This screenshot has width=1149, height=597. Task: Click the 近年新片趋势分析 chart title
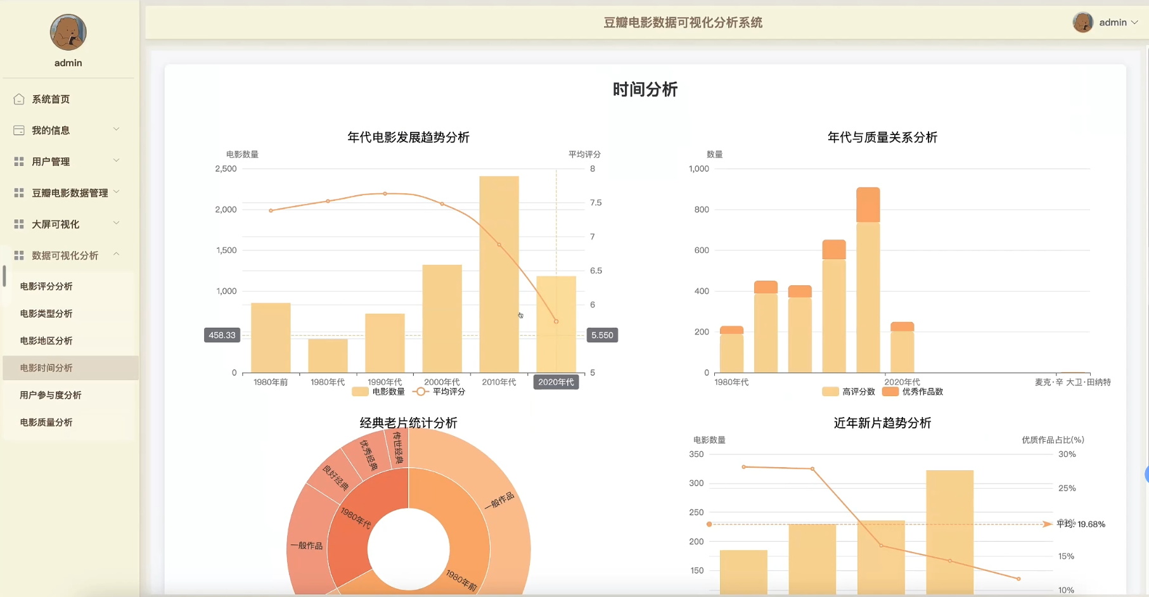(882, 423)
